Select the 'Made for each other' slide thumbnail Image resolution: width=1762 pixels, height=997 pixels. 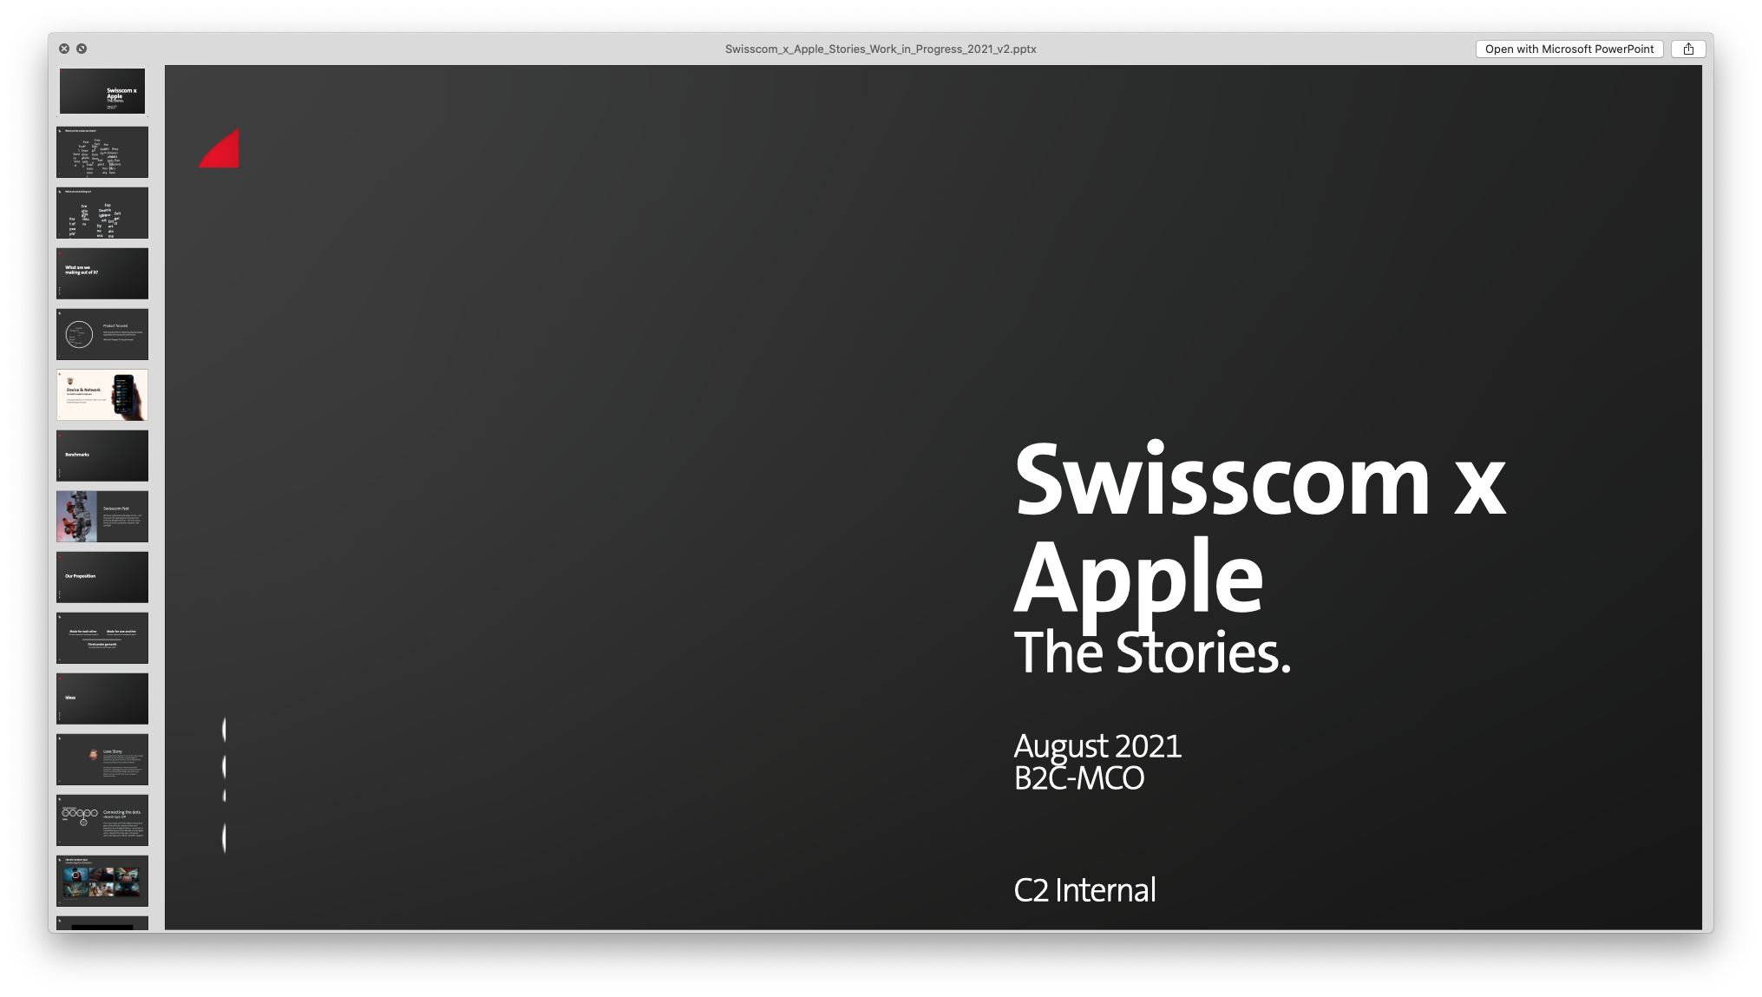pyautogui.click(x=102, y=638)
